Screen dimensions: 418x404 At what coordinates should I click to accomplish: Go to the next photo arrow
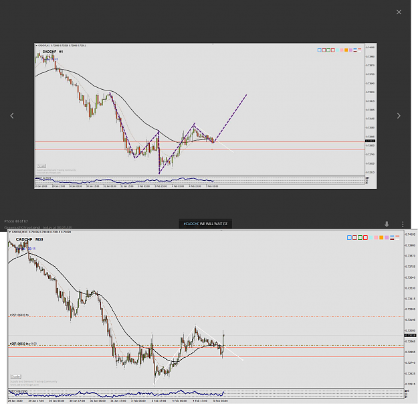(x=399, y=116)
